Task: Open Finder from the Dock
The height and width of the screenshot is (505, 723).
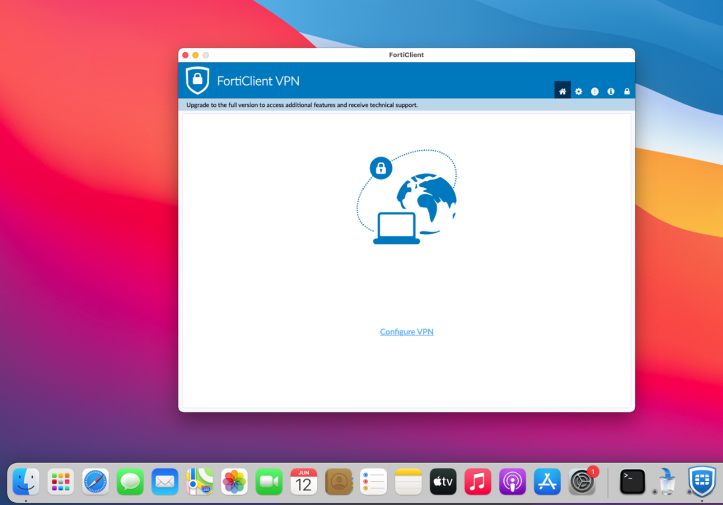Action: 26,481
